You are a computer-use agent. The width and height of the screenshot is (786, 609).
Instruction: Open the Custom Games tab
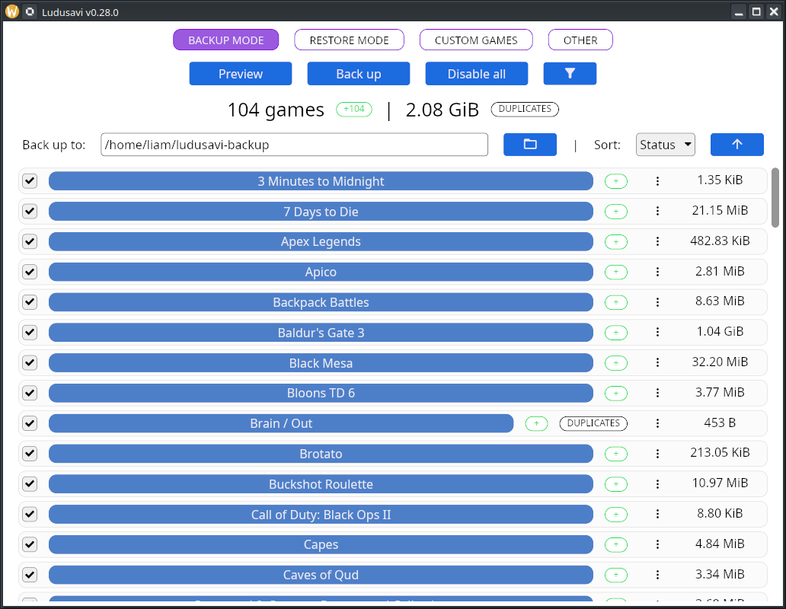(476, 40)
